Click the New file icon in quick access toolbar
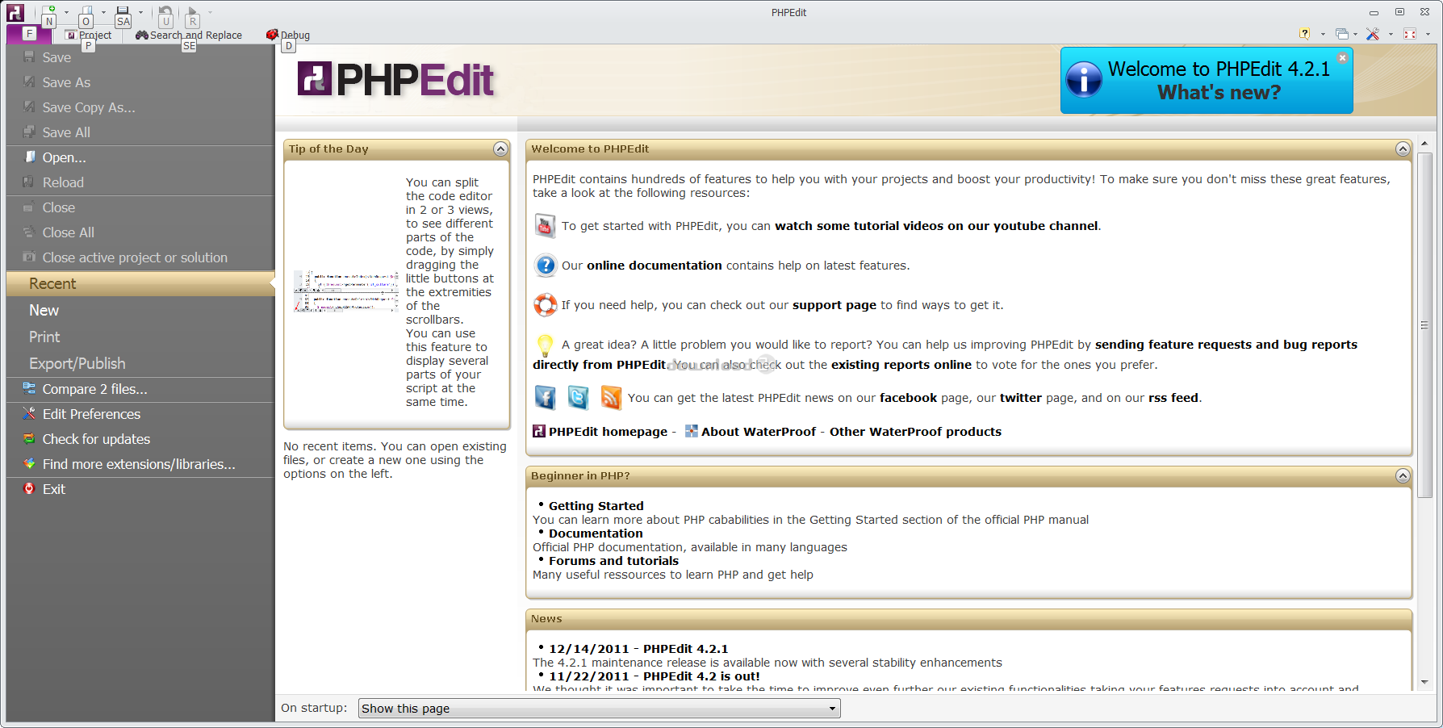The width and height of the screenshot is (1443, 728). [x=48, y=11]
